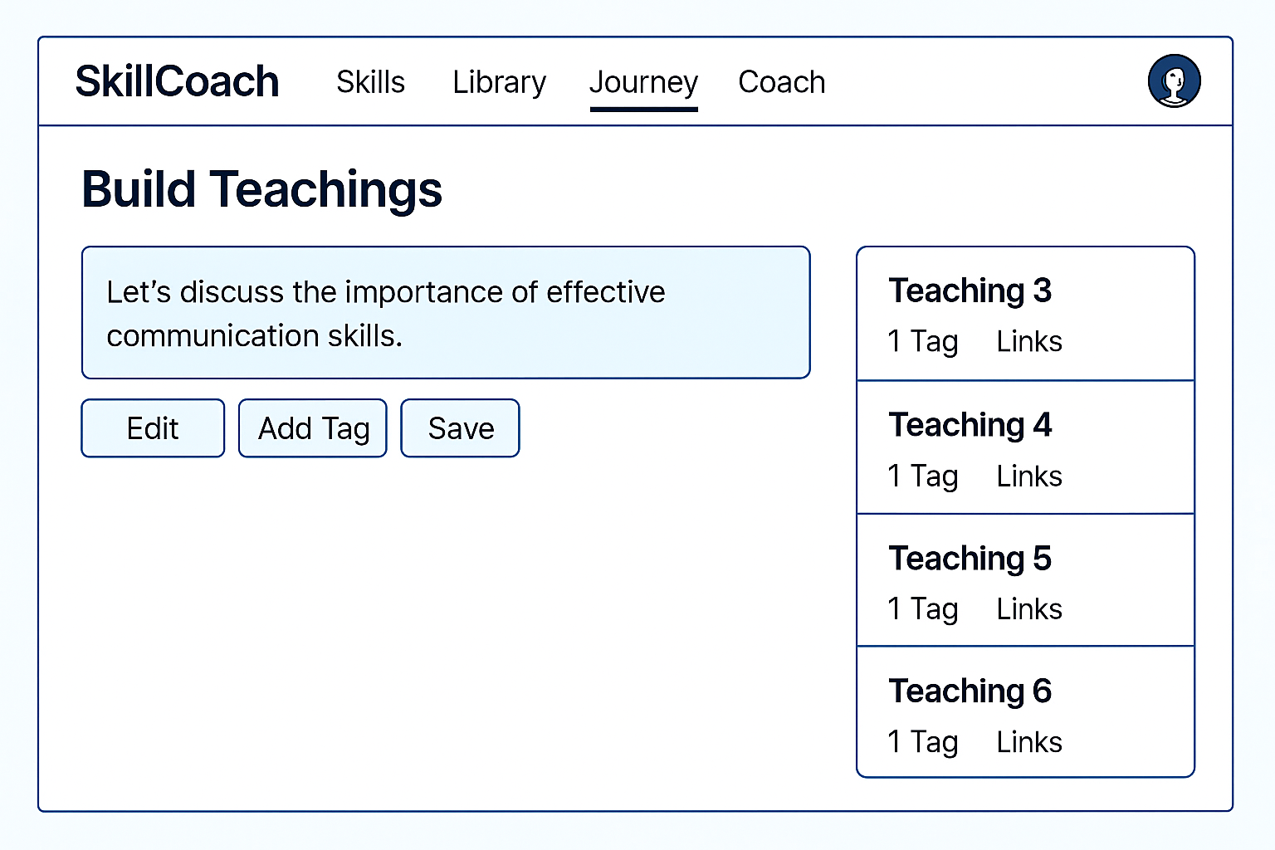The image size is (1275, 850).
Task: Switch to the Library section
Action: point(499,82)
